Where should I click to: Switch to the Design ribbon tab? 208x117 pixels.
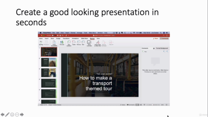(58, 38)
